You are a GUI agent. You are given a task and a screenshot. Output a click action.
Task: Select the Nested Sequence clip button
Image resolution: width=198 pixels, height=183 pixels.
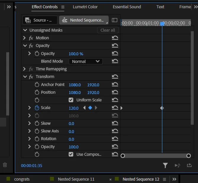(x=84, y=20)
